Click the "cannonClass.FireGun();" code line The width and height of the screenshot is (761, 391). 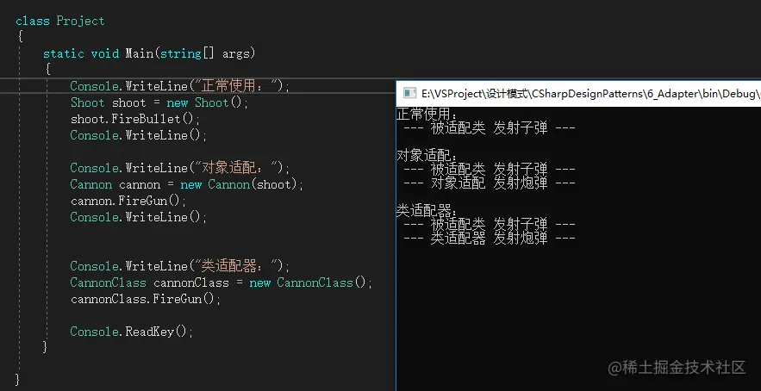coord(145,299)
